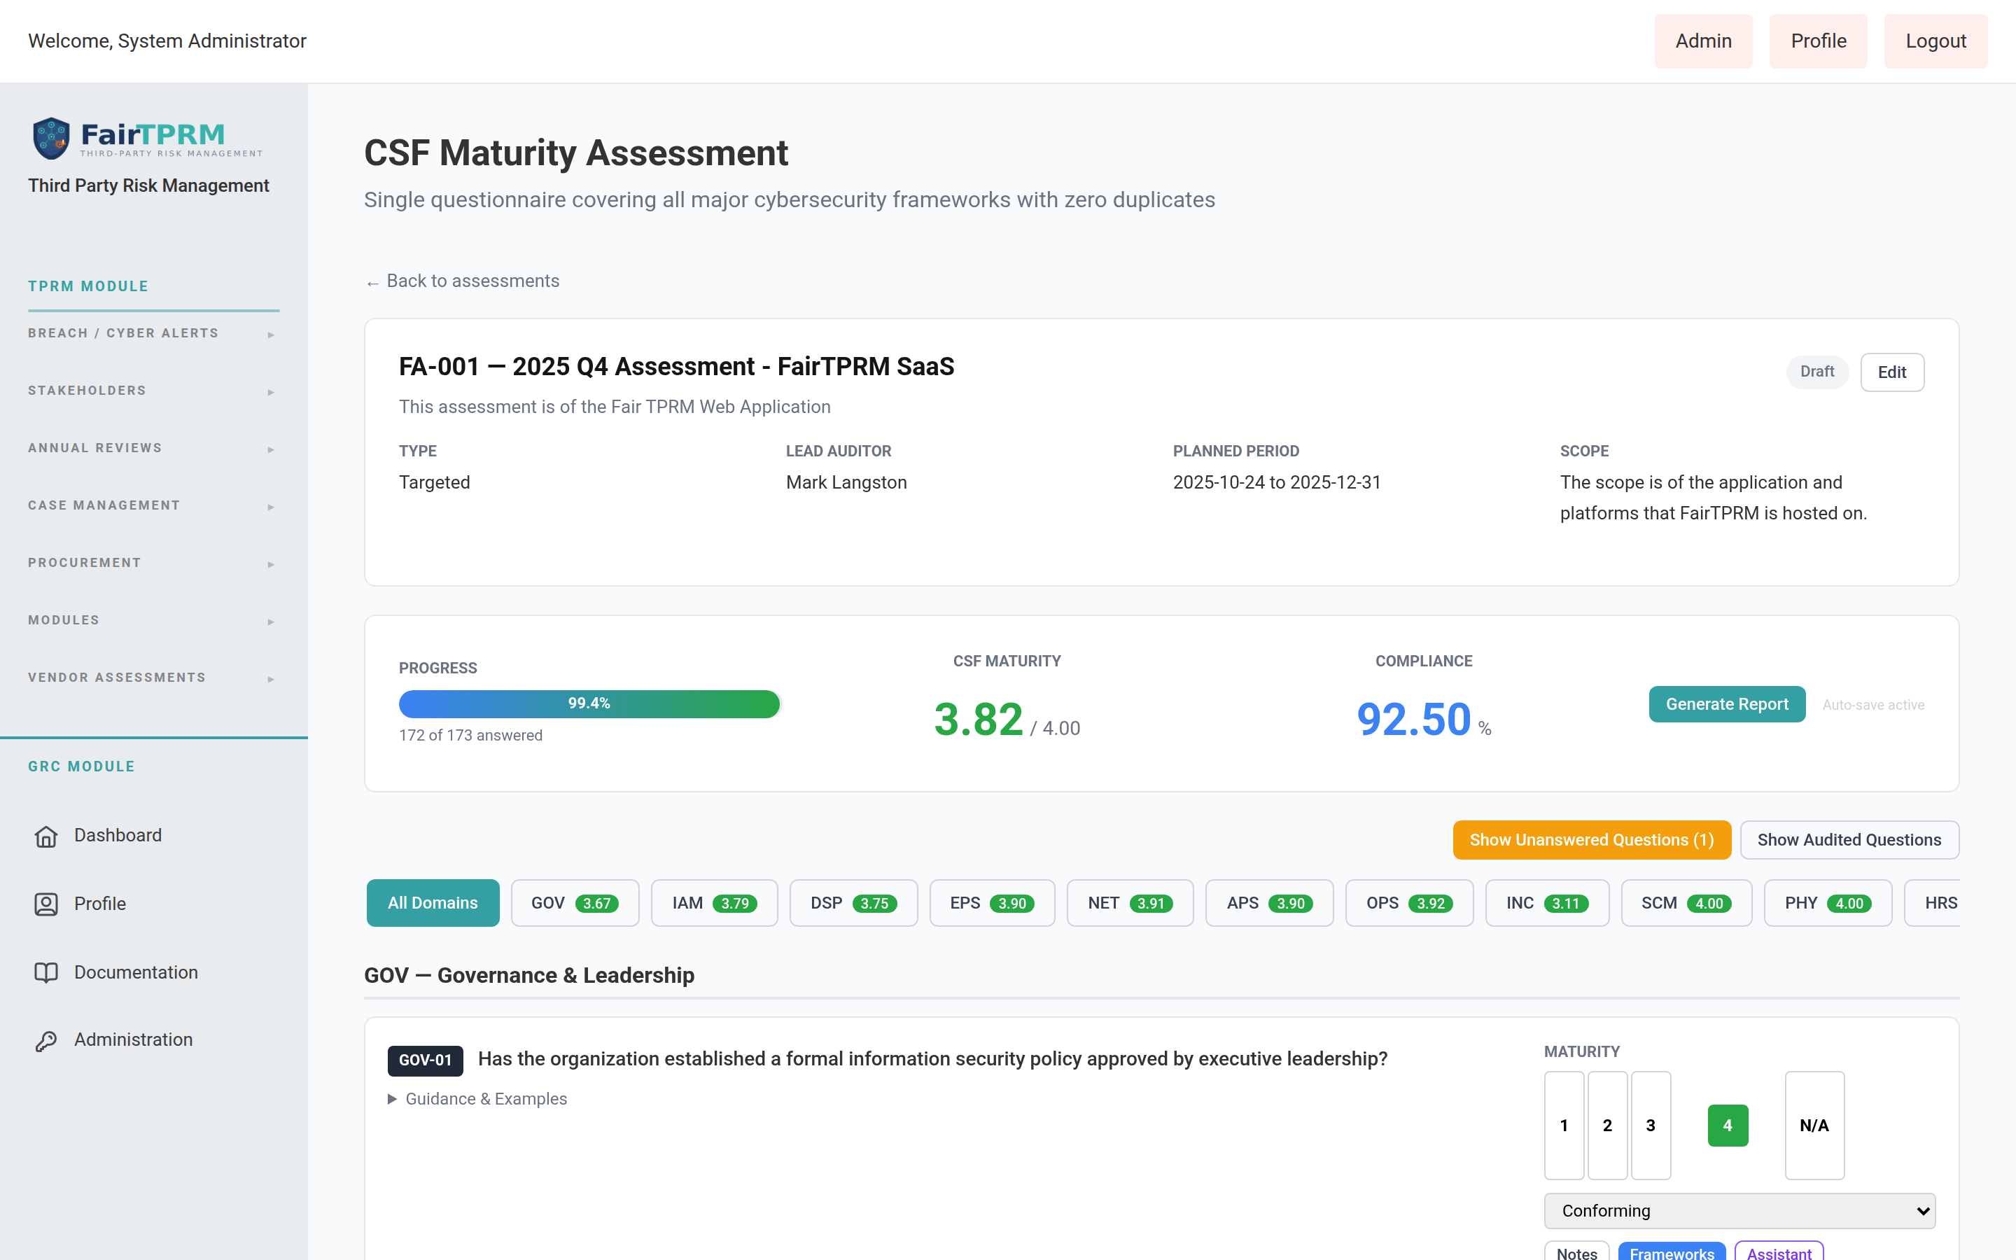Click planned period 2025-10-24 to 2025-12-31
Viewport: 2016px width, 1260px height.
coord(1277,483)
